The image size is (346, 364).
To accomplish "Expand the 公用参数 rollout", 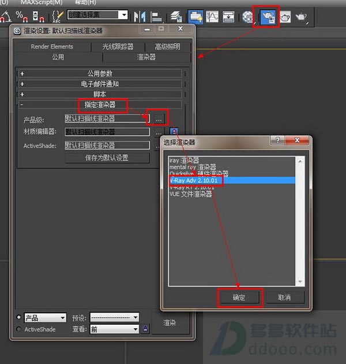I will tap(100, 73).
